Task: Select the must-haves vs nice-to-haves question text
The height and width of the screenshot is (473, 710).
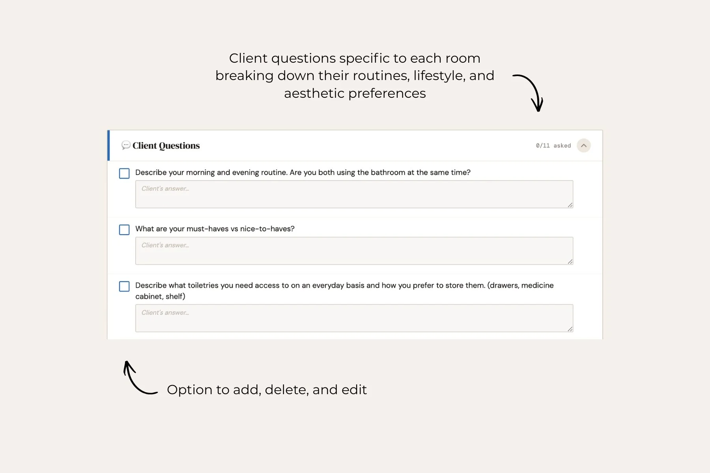Action: pyautogui.click(x=215, y=229)
